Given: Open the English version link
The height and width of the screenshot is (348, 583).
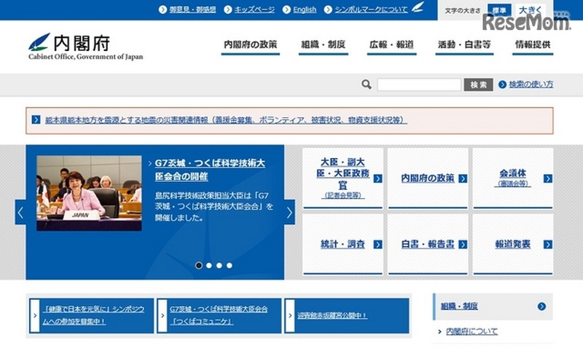Looking at the screenshot, I should 305,9.
